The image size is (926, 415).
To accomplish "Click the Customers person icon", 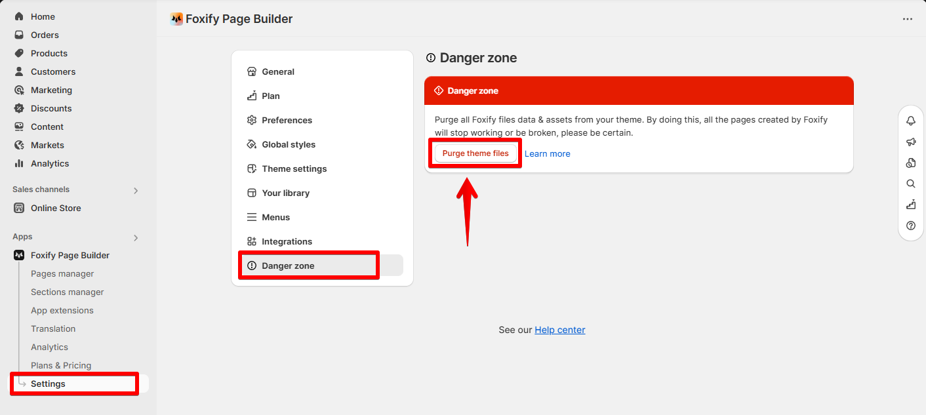I will coord(19,71).
